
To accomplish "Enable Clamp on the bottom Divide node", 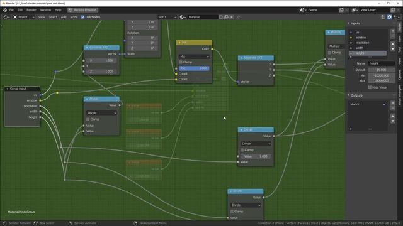I will tap(232, 212).
